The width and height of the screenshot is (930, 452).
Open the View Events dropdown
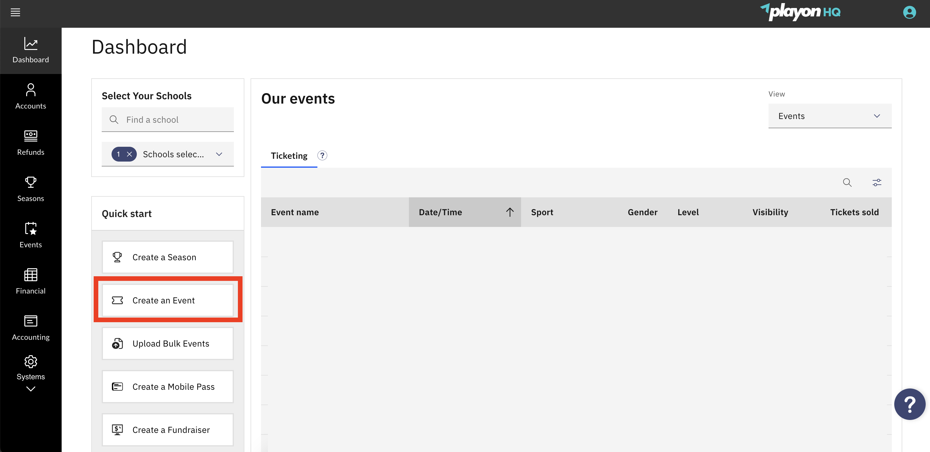pyautogui.click(x=830, y=116)
